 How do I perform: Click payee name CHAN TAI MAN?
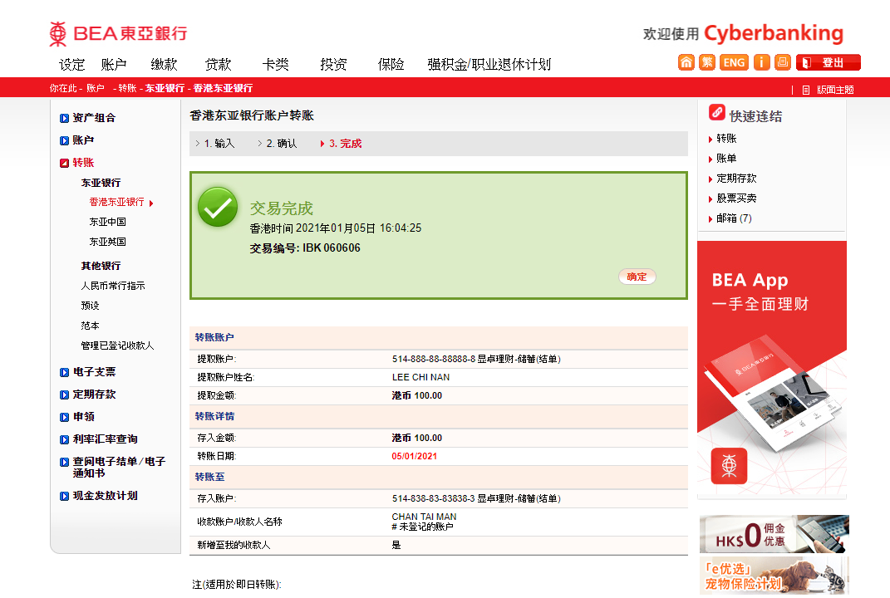[x=424, y=517]
